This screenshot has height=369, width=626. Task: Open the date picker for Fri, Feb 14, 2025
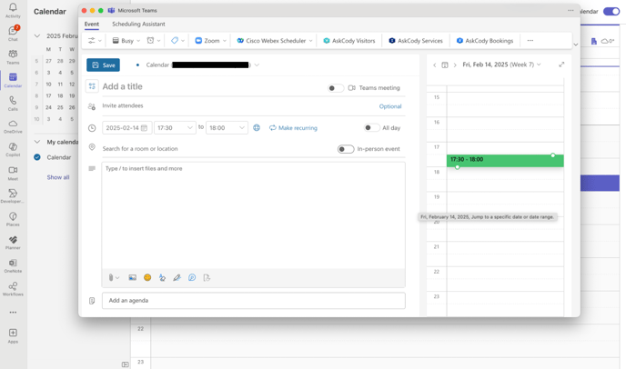tap(501, 65)
